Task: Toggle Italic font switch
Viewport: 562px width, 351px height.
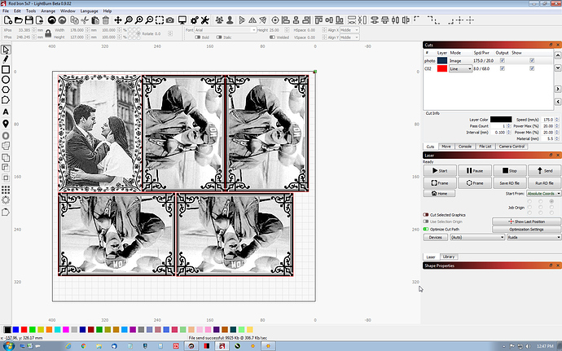Action: click(219, 37)
